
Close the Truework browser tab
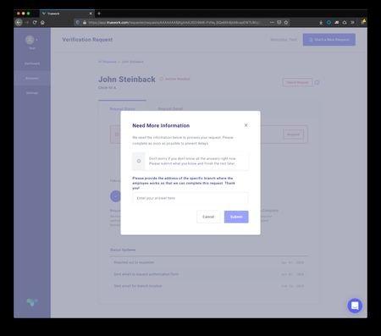point(91,14)
